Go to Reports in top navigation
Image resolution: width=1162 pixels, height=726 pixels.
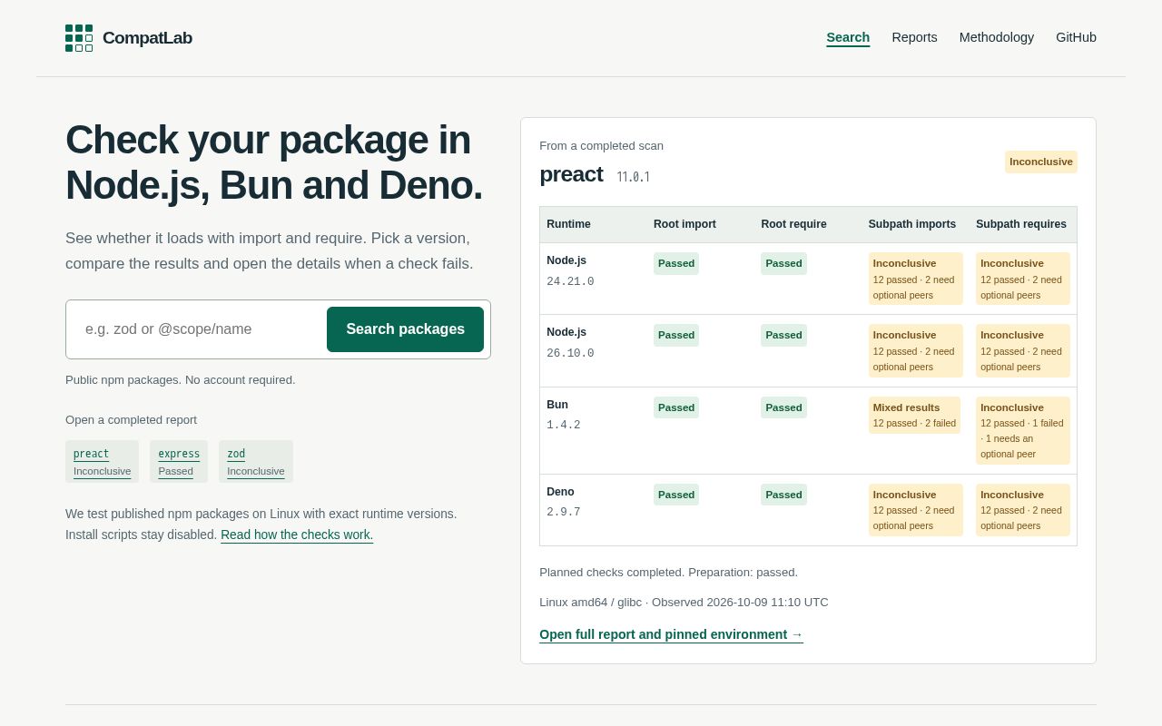click(x=914, y=37)
